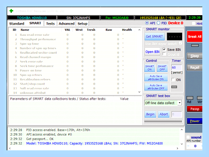The height and width of the screenshot is (157, 209).
Task: Click the "Model: TOSHIBA HDWD110" log line
Action: tap(94, 143)
